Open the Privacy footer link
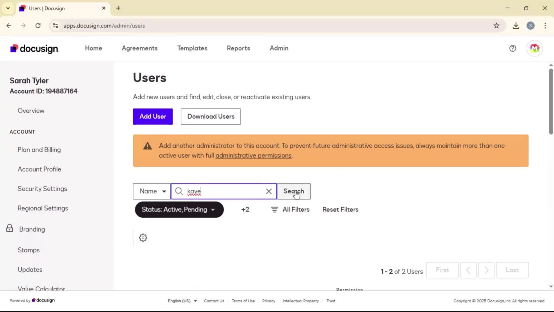The width and height of the screenshot is (554, 312). click(x=269, y=301)
